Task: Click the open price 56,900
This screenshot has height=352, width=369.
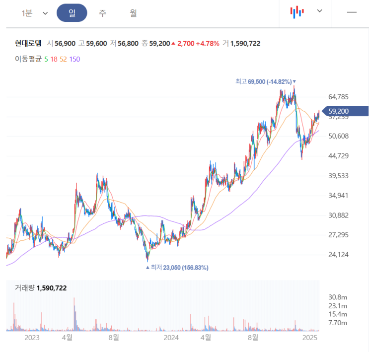Action: pos(65,44)
